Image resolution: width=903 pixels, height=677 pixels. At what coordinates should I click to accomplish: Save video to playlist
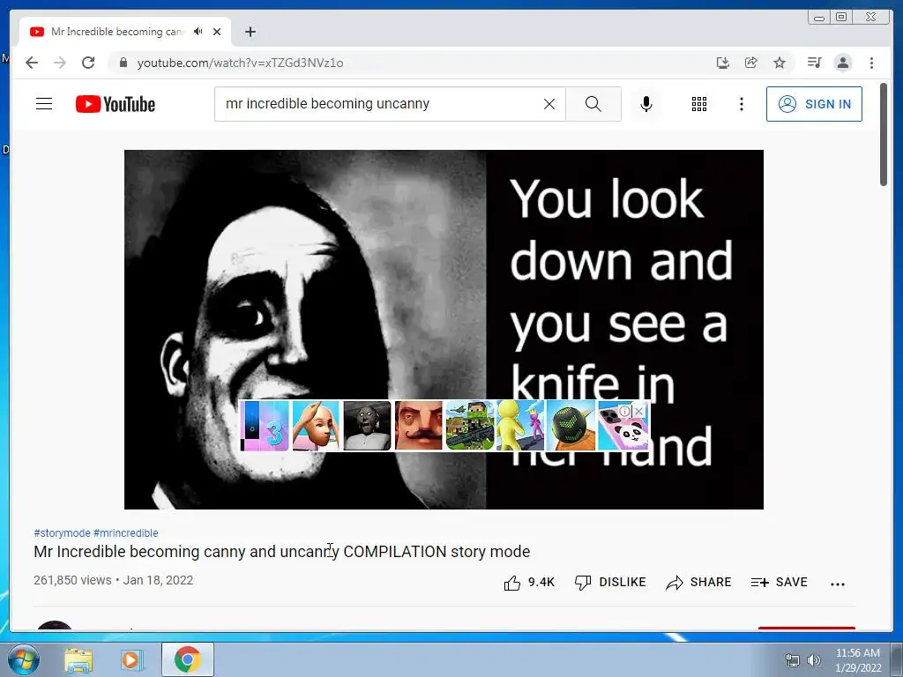pyautogui.click(x=780, y=583)
